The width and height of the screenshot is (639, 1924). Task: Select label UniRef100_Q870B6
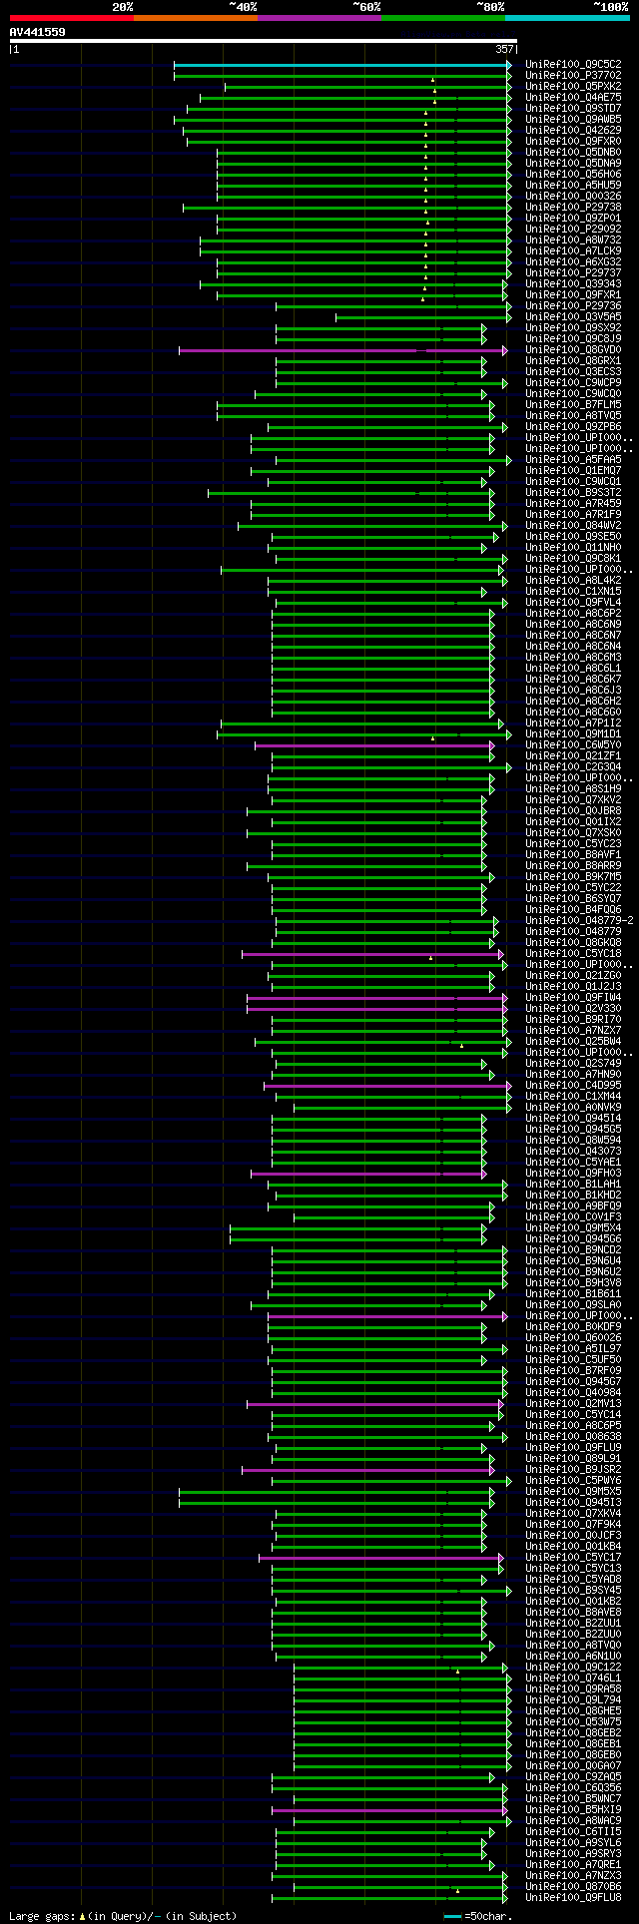(573, 1887)
